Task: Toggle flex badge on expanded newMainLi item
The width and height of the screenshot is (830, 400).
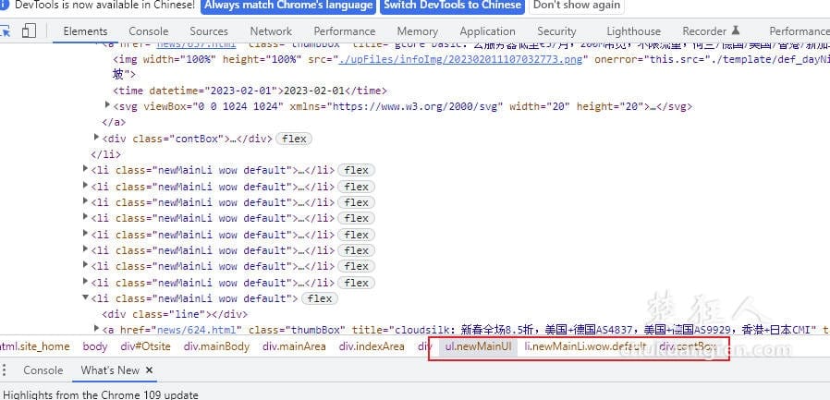Action: [320, 298]
